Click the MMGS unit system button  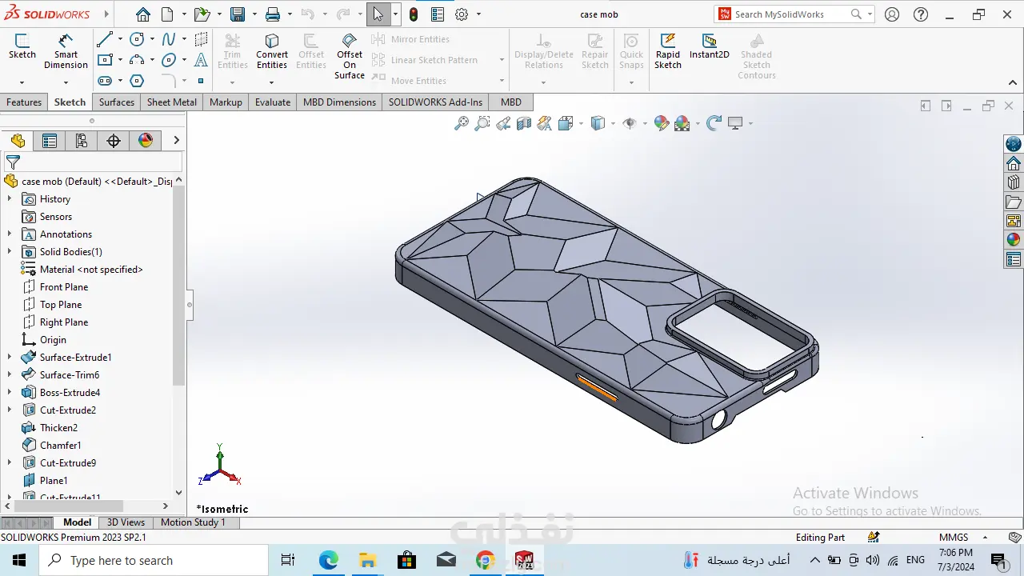954,538
